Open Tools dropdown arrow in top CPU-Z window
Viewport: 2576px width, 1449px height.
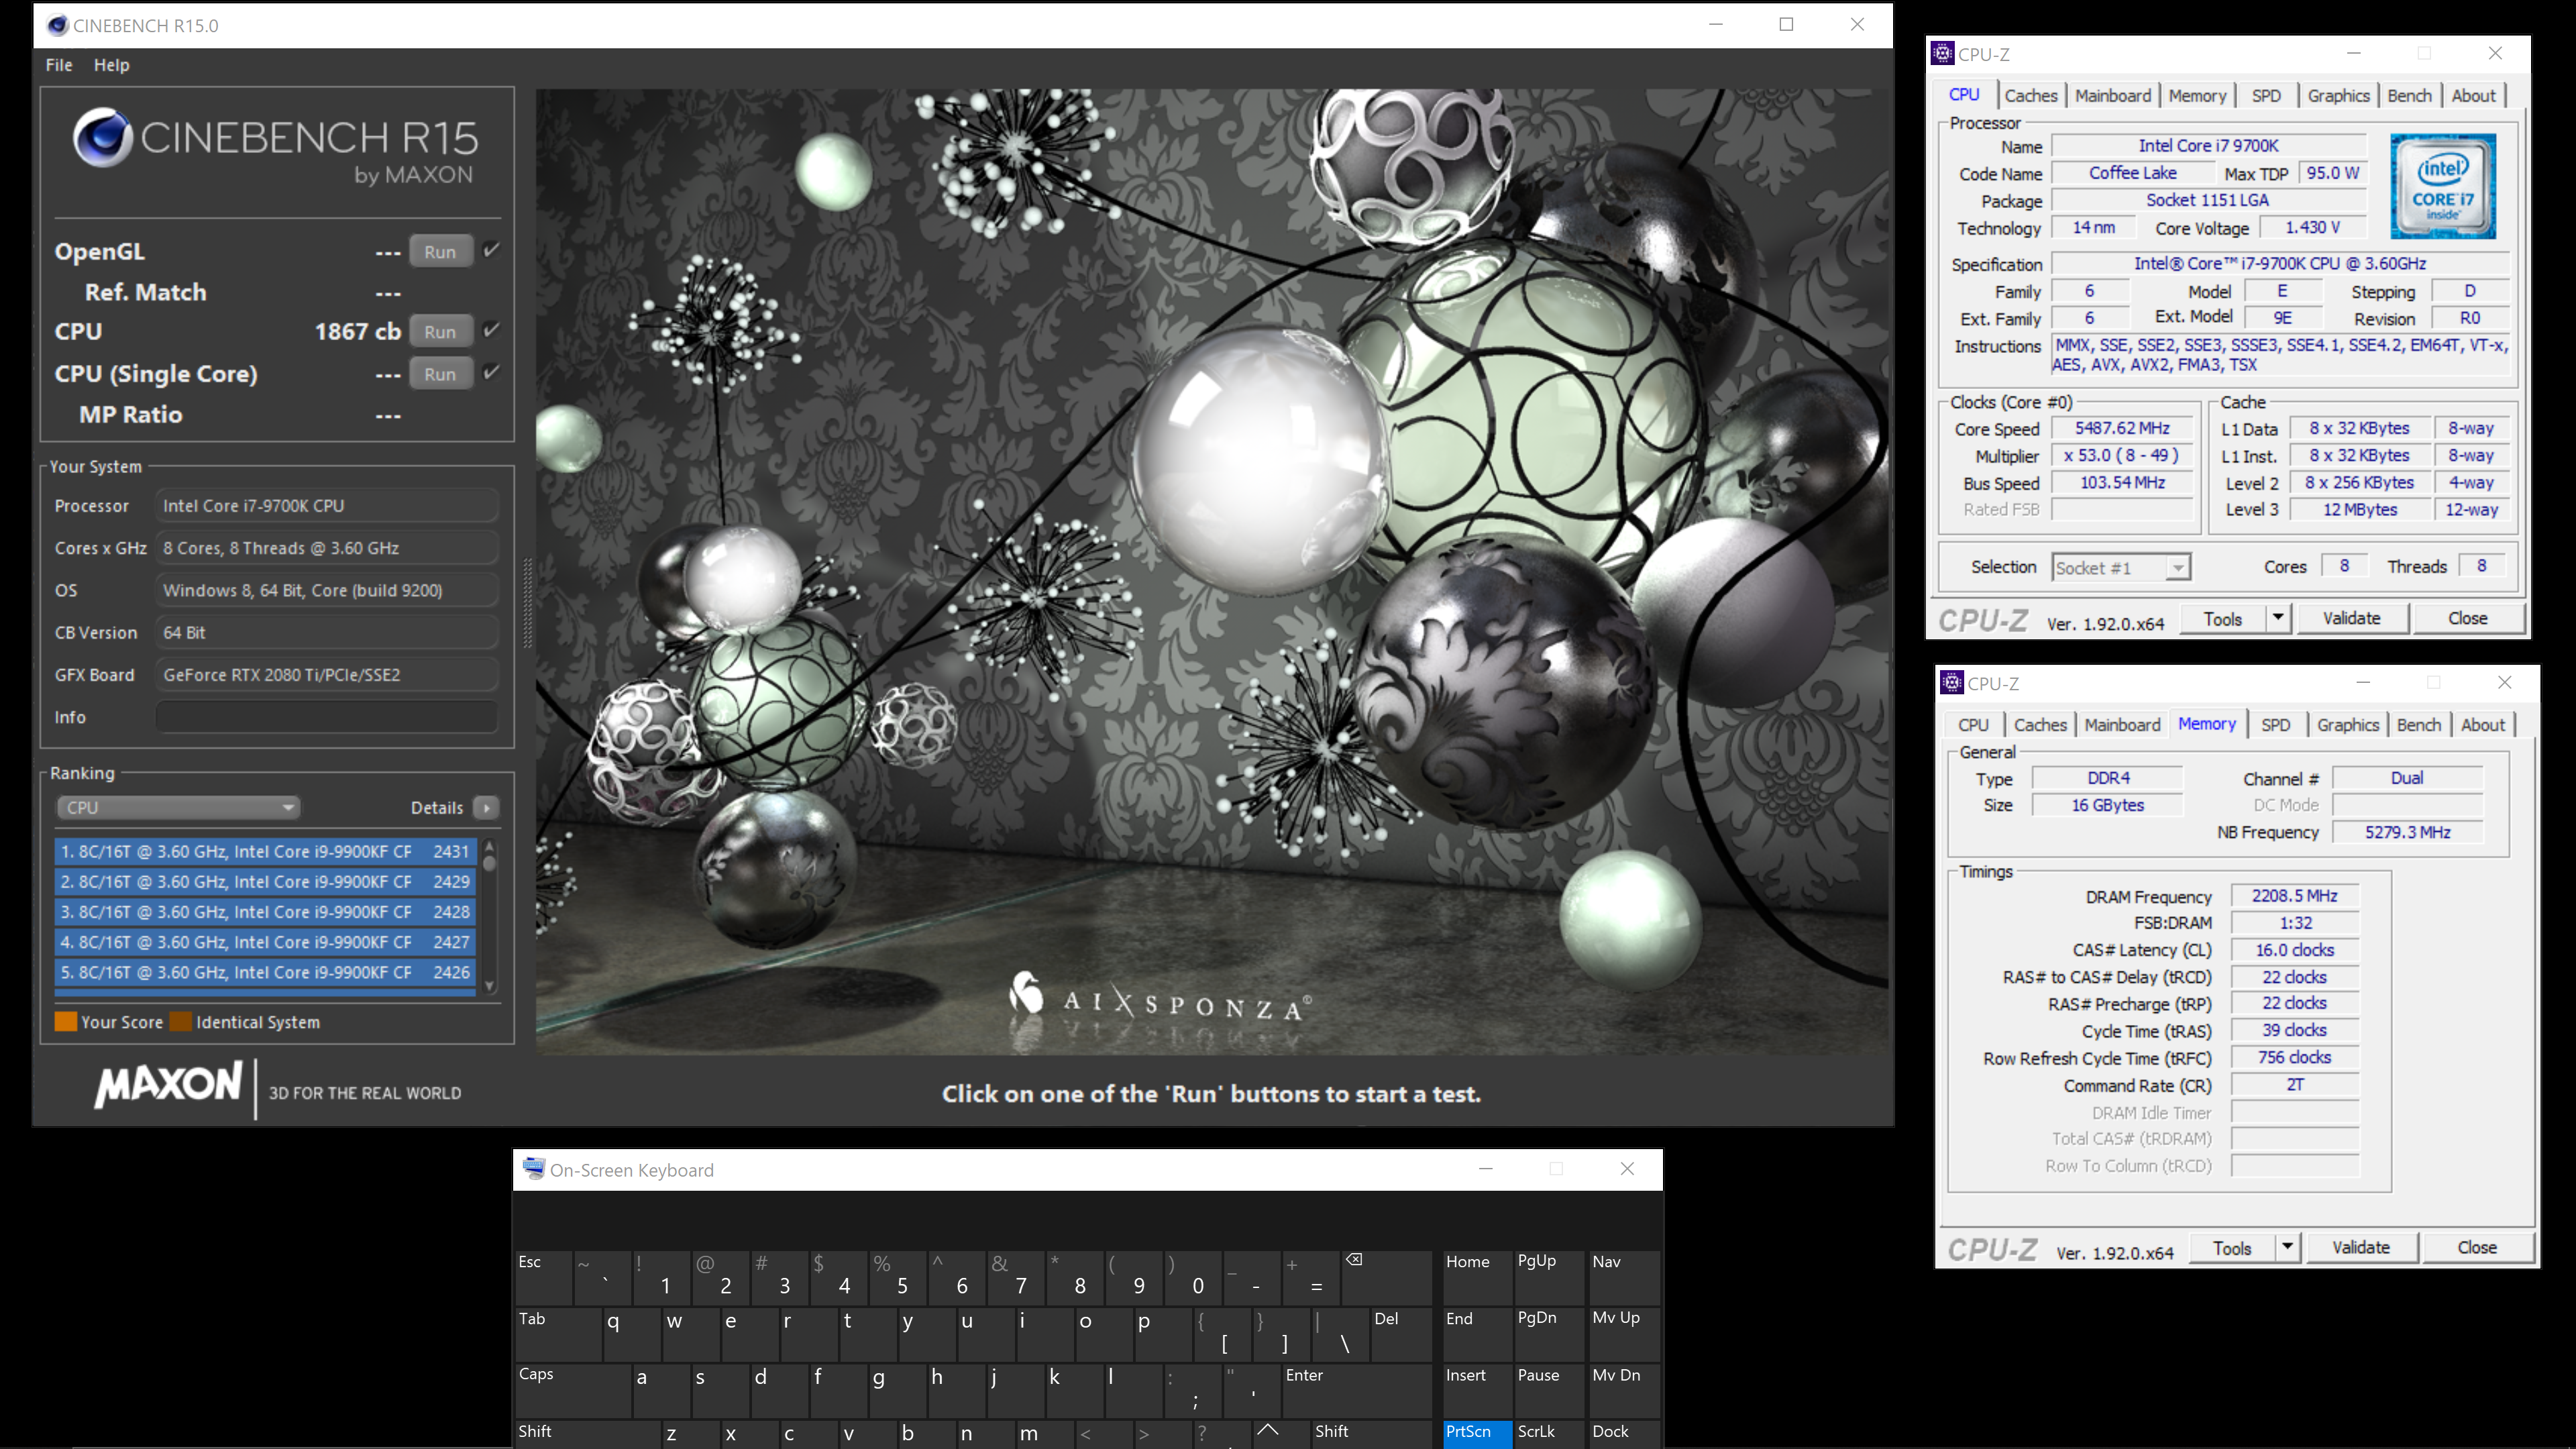[x=2278, y=619]
